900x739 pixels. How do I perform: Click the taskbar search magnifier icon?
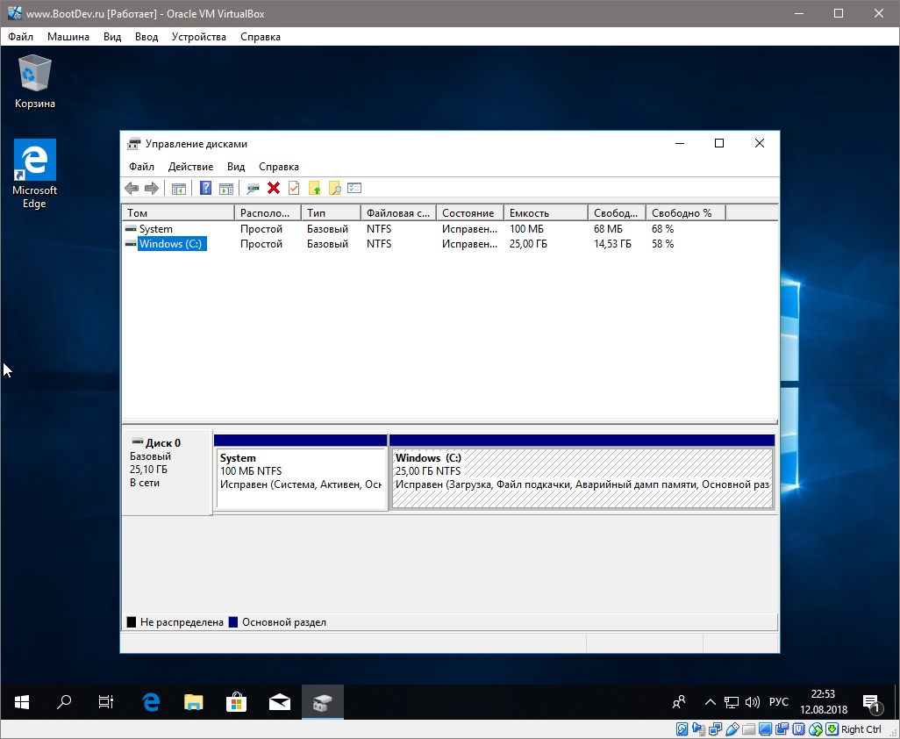pyautogui.click(x=64, y=701)
